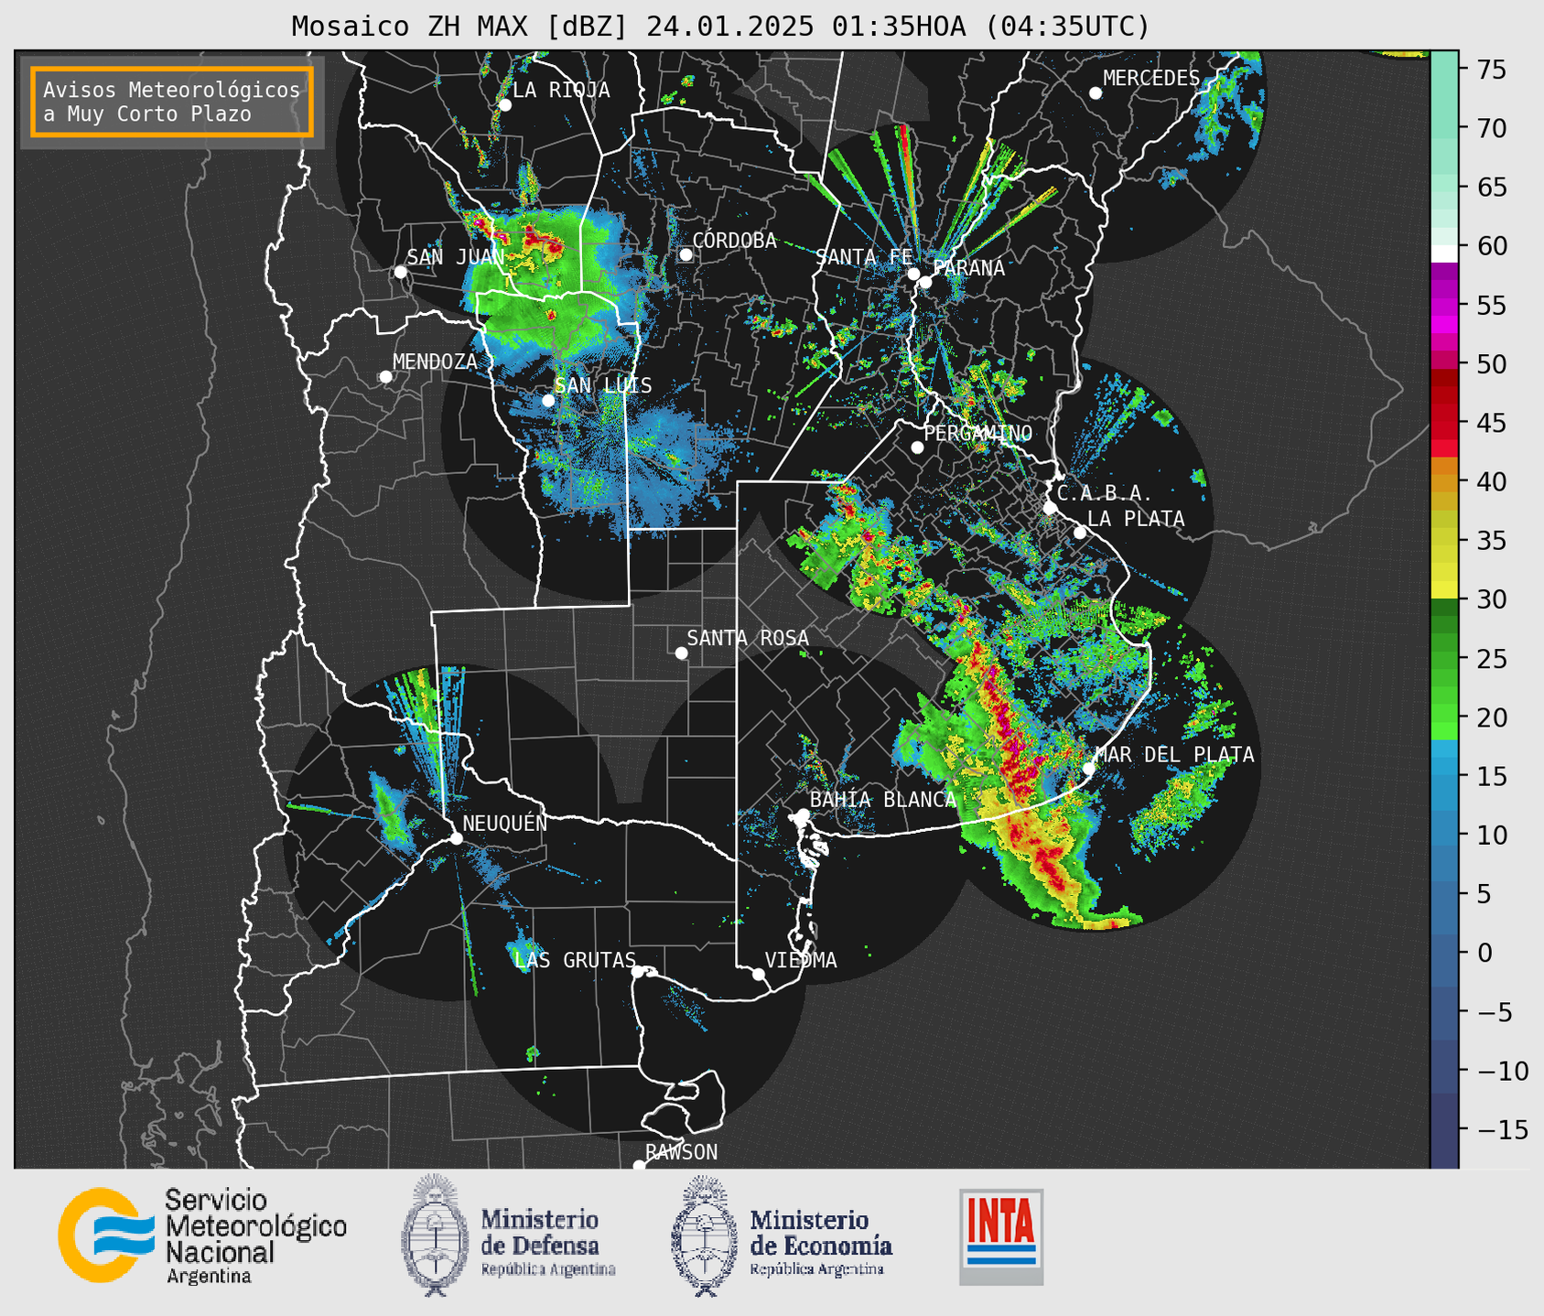
Task: Select the LA PLATA city label
Action: coord(1136,519)
